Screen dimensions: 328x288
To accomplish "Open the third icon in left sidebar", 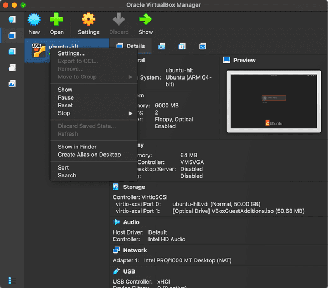I will [x=12, y=52].
